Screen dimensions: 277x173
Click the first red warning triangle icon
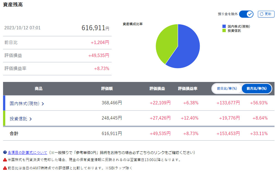pyautogui.click(x=5, y=160)
